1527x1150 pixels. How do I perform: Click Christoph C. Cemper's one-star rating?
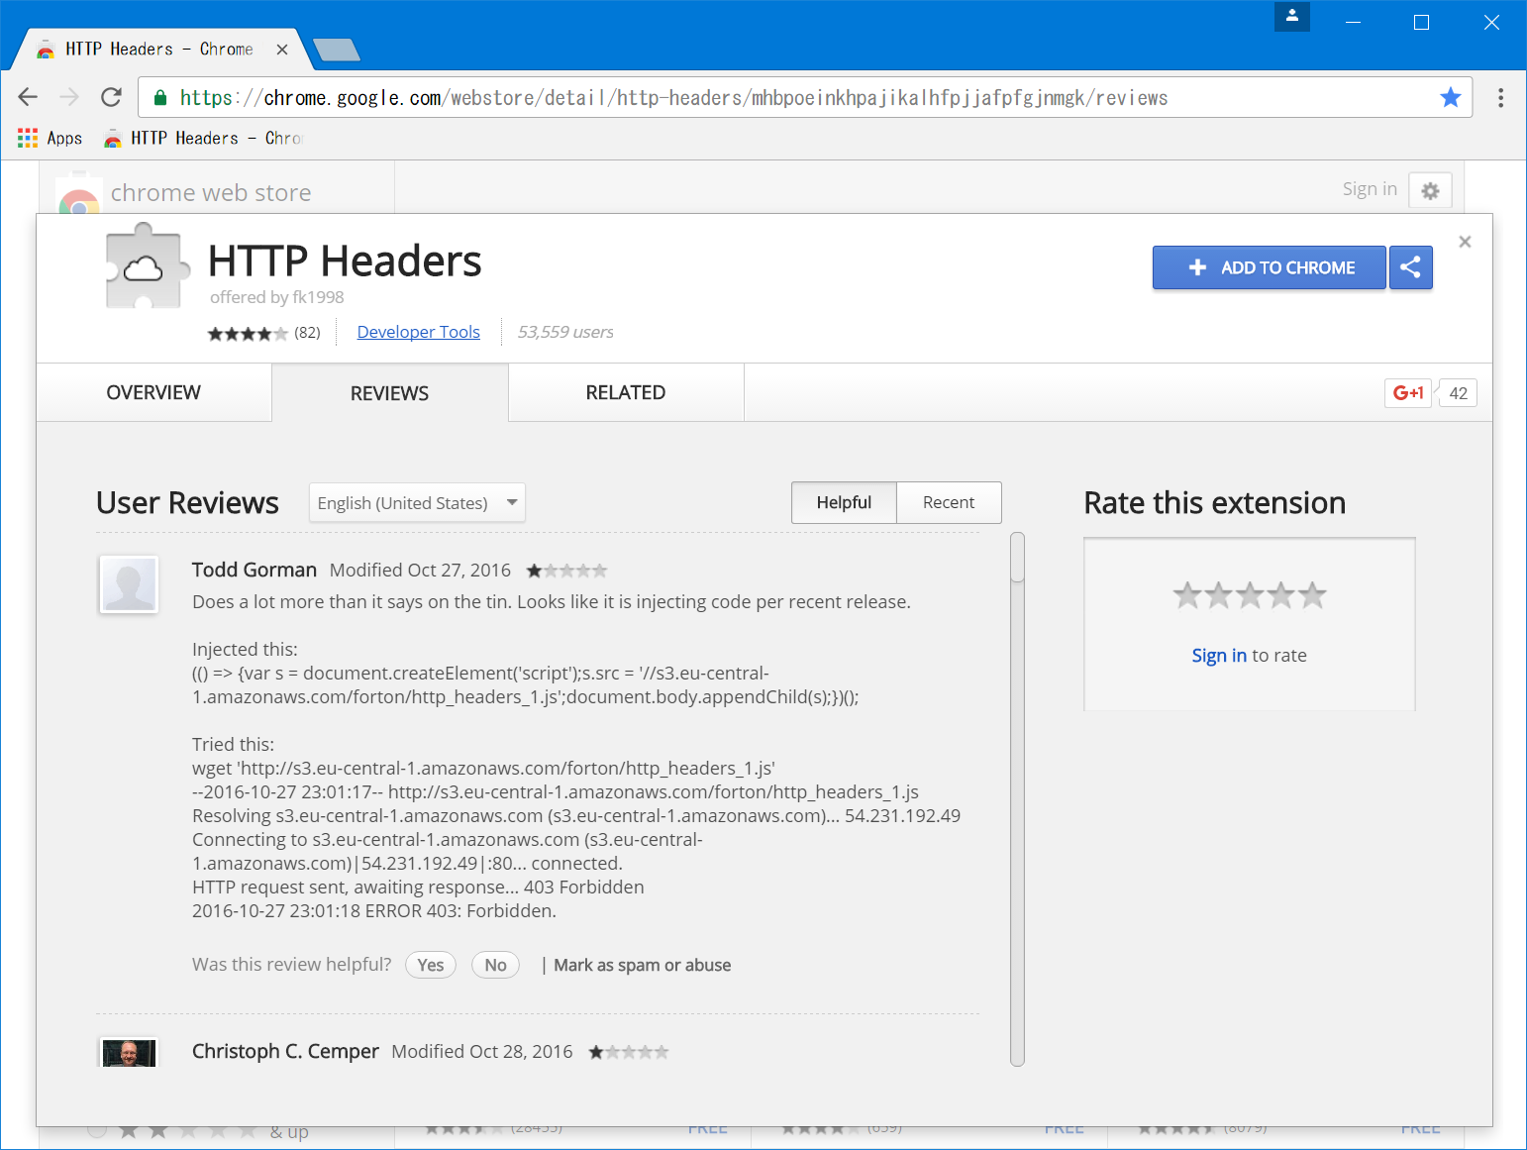(x=629, y=1052)
